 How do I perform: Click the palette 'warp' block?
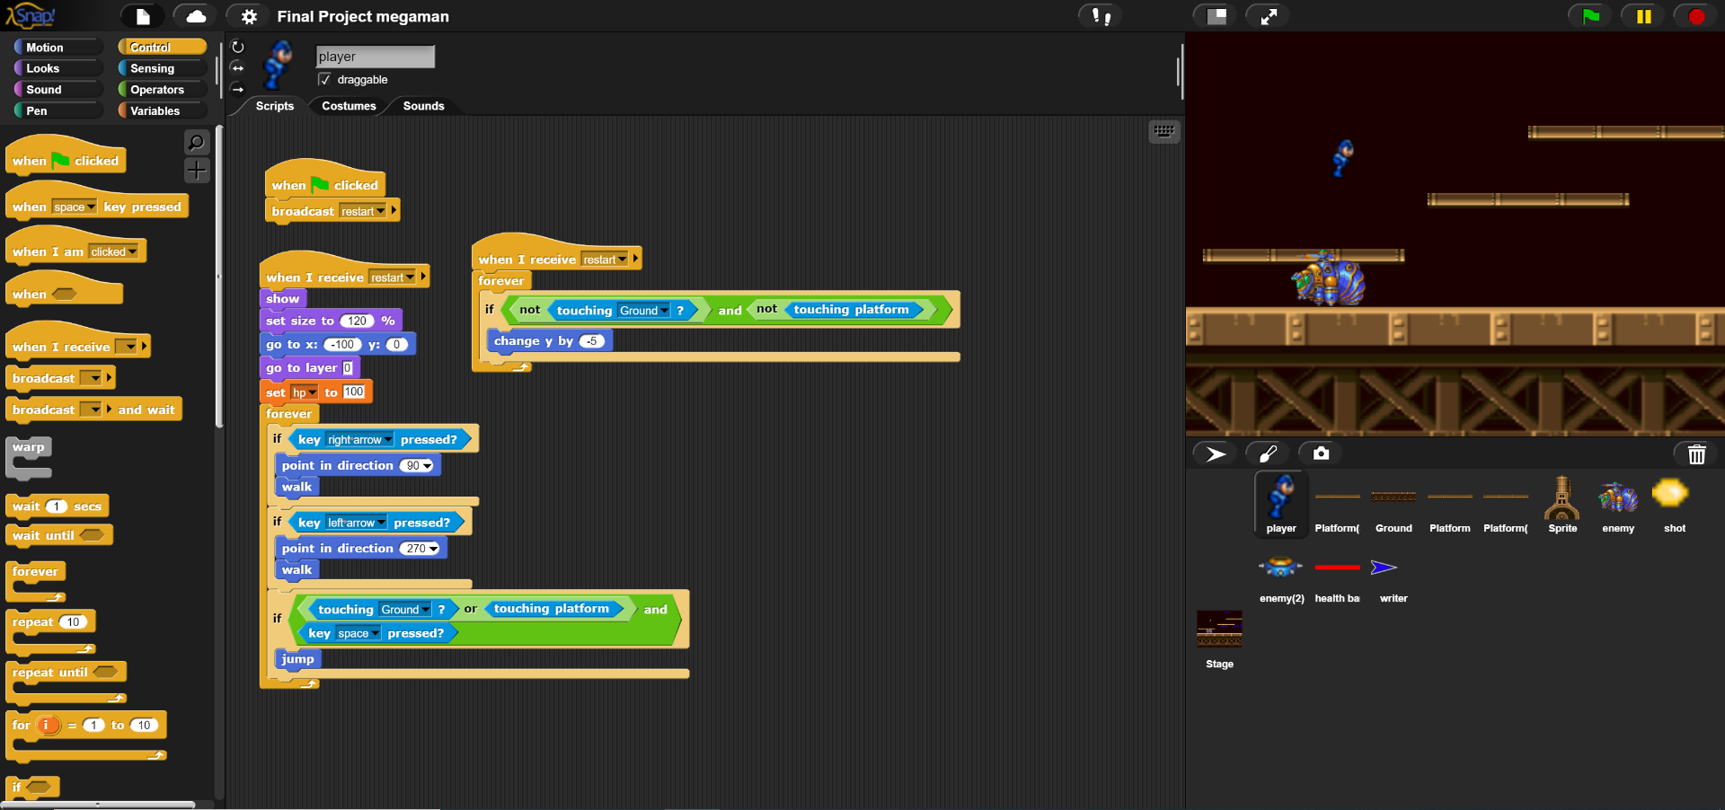[x=29, y=457]
